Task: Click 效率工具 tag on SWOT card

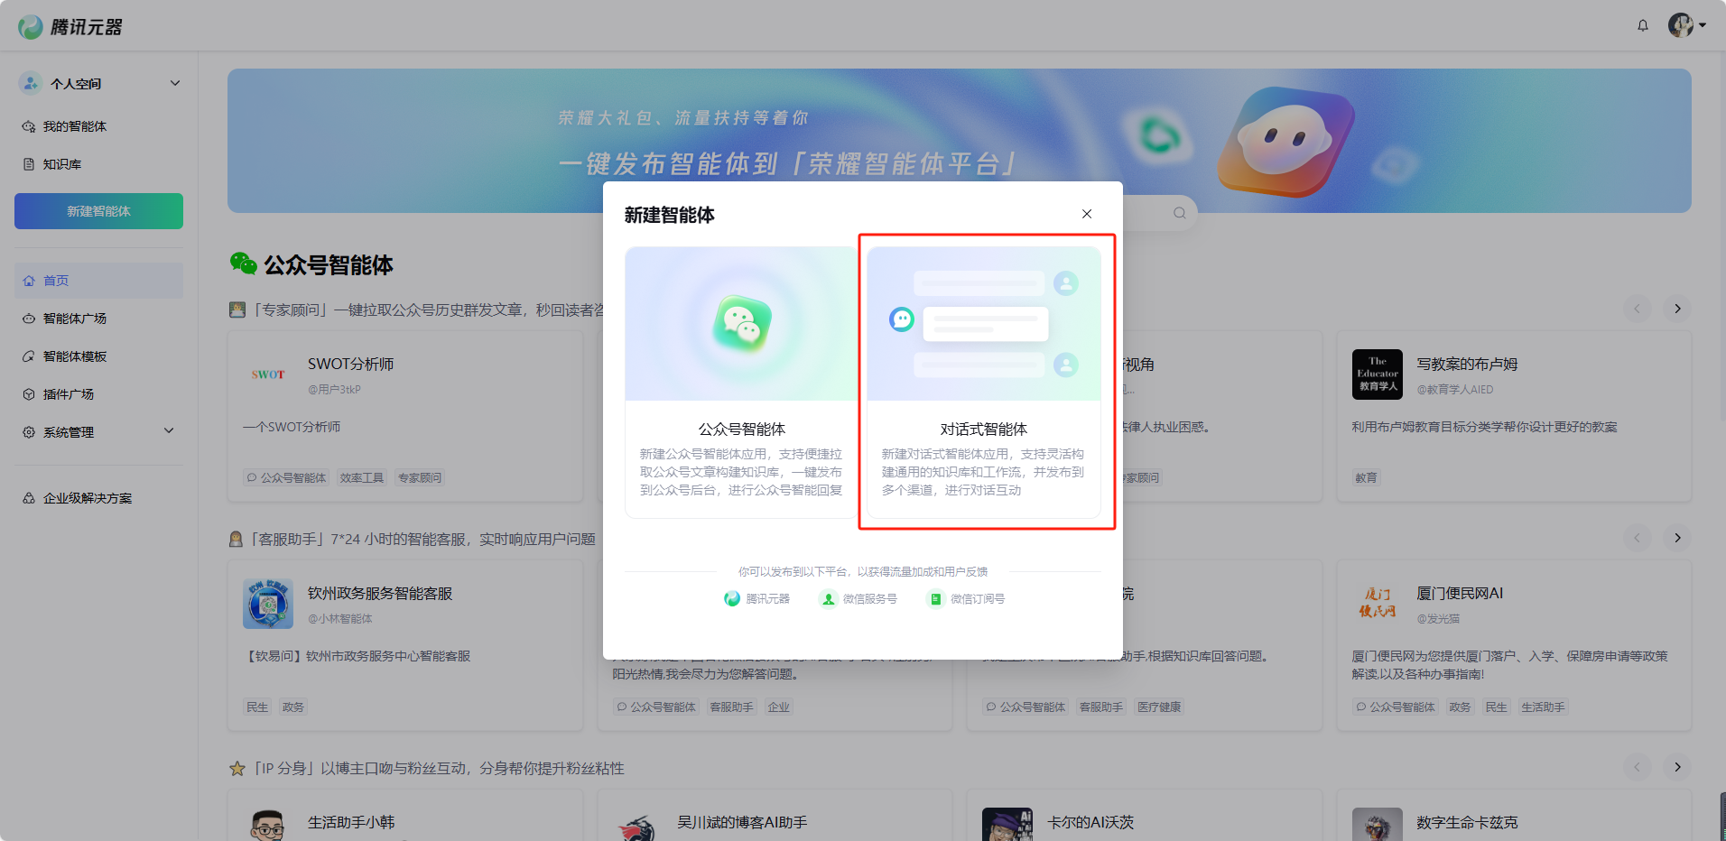Action: (362, 478)
